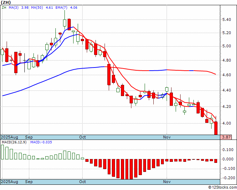Click the 4.20 price axis label
Image resolution: width=237 pixels, height=190 pixels.
(227, 106)
